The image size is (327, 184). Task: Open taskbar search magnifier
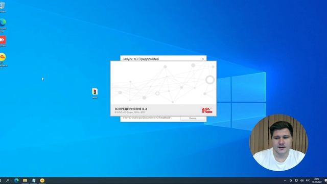point(8,180)
